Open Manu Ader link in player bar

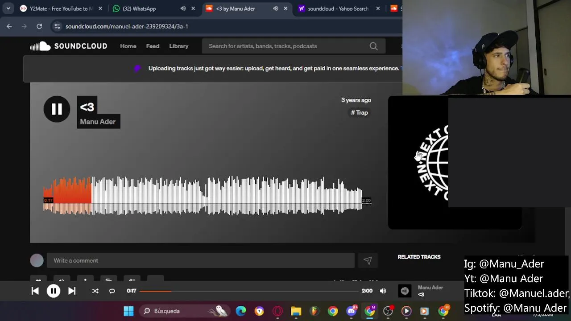tap(430, 288)
